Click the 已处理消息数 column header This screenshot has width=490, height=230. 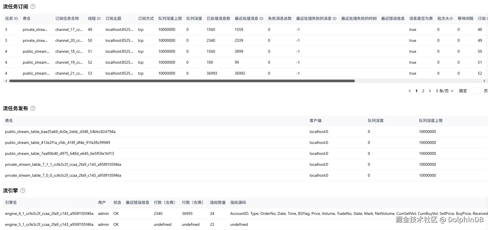click(x=219, y=19)
